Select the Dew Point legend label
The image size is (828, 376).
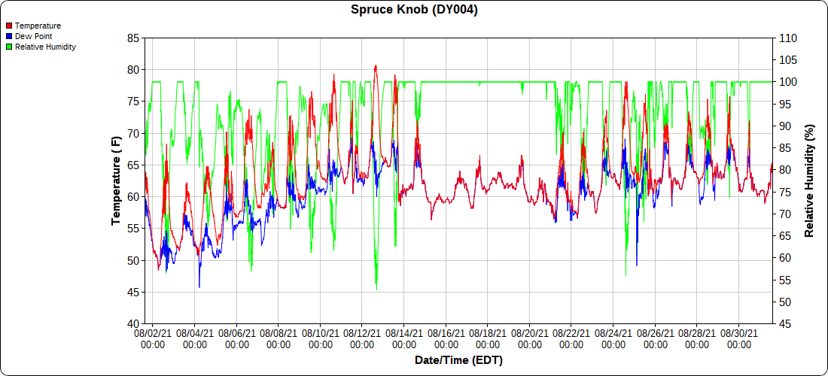point(33,36)
